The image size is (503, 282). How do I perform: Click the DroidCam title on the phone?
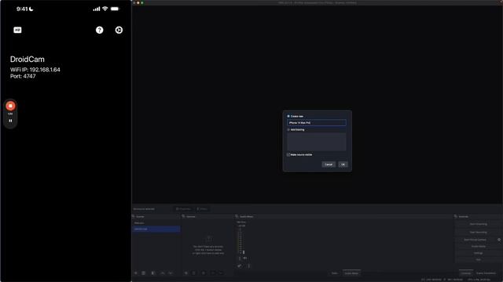[x=28, y=60]
